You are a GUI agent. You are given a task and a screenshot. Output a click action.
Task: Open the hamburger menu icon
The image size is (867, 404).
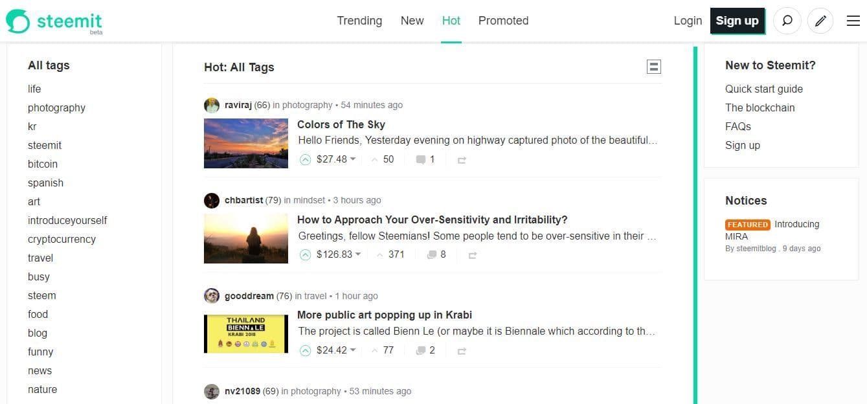point(853,21)
